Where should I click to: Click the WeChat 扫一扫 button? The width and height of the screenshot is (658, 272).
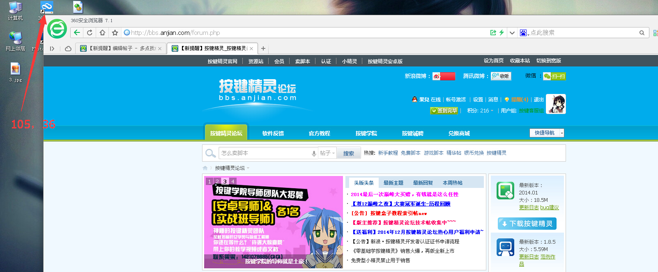point(554,76)
